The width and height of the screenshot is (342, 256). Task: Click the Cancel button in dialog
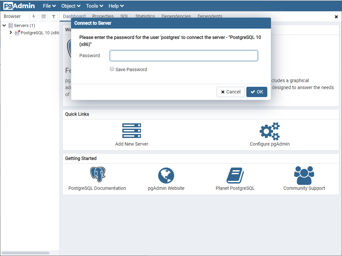click(231, 92)
